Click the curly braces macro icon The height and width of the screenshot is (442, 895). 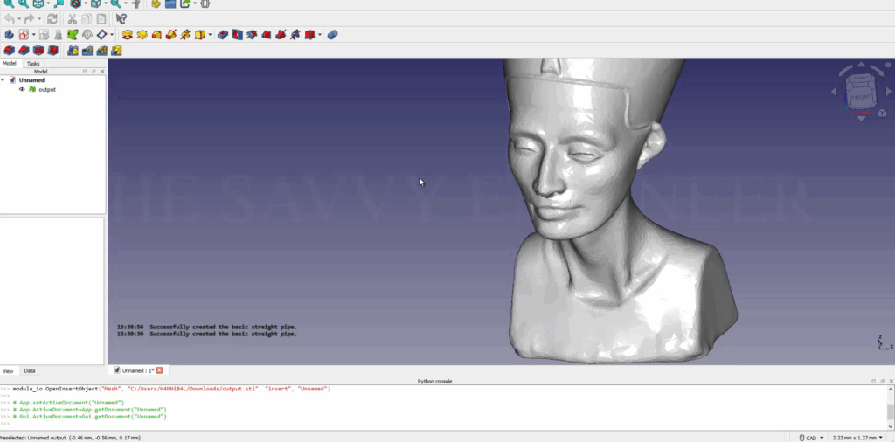point(205,3)
